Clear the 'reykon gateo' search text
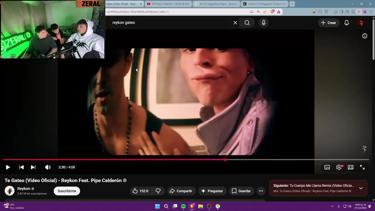This screenshot has height=211, width=375. click(x=235, y=23)
